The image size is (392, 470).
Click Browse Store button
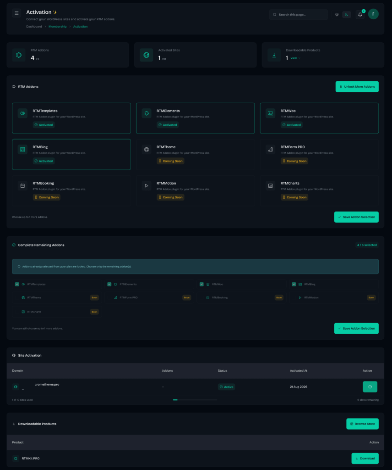pos(362,424)
